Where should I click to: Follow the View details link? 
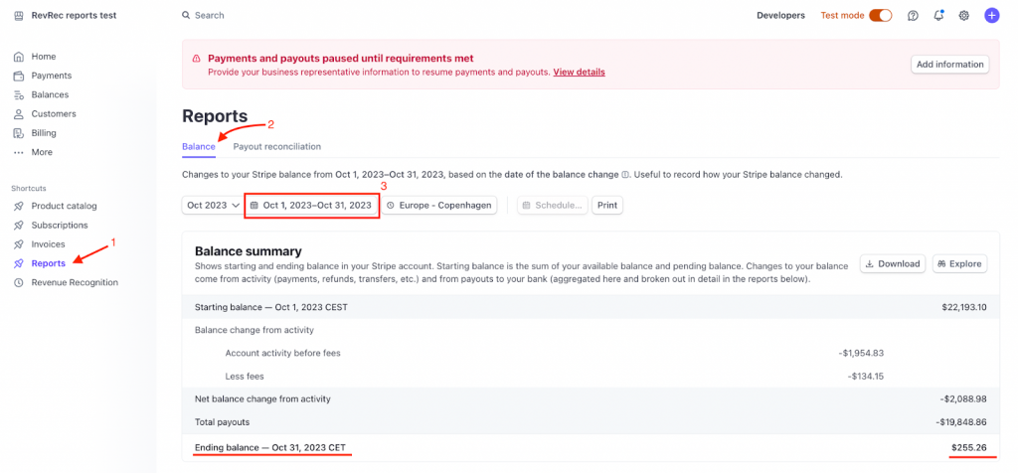click(579, 72)
